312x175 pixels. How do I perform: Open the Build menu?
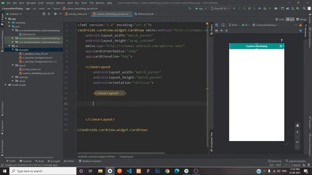[x=70, y=3]
